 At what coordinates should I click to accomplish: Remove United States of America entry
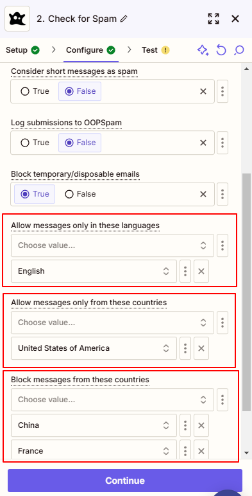201,348
